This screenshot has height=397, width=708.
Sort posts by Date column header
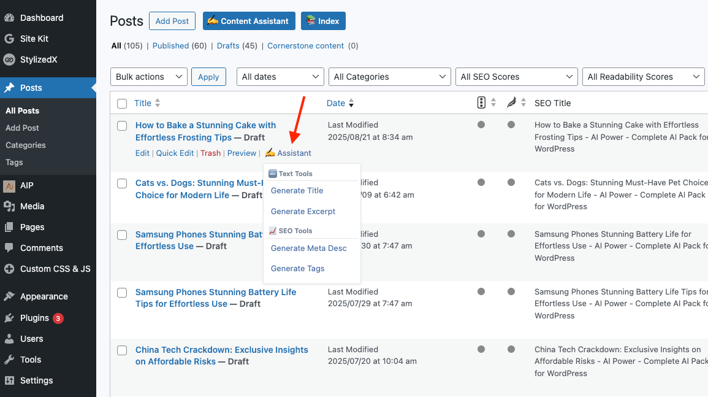pos(336,103)
